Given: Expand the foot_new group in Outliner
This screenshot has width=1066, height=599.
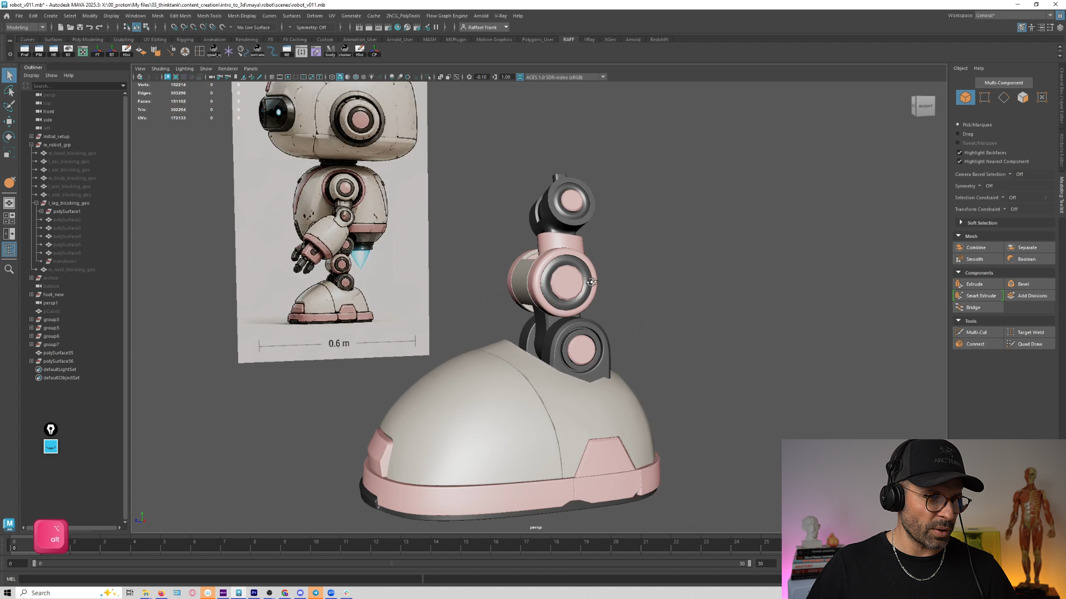Looking at the screenshot, I should point(32,295).
